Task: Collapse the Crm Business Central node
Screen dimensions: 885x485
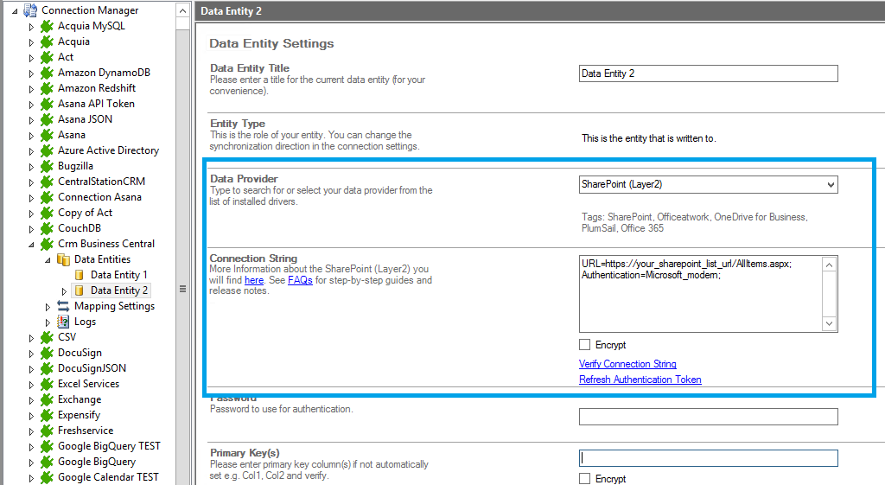Action: coord(32,244)
